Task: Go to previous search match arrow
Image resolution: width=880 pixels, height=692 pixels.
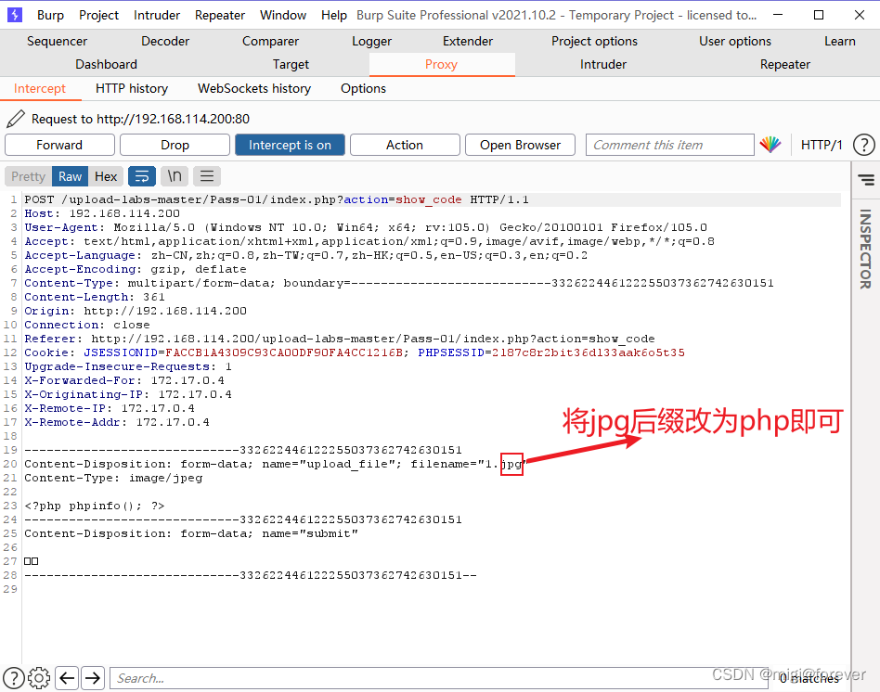Action: (x=67, y=678)
